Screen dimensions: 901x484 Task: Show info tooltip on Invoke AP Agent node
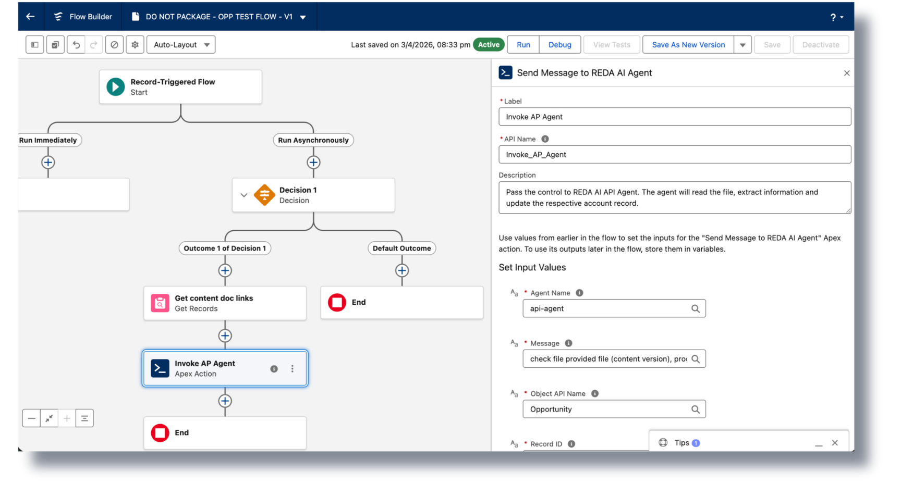[274, 368]
